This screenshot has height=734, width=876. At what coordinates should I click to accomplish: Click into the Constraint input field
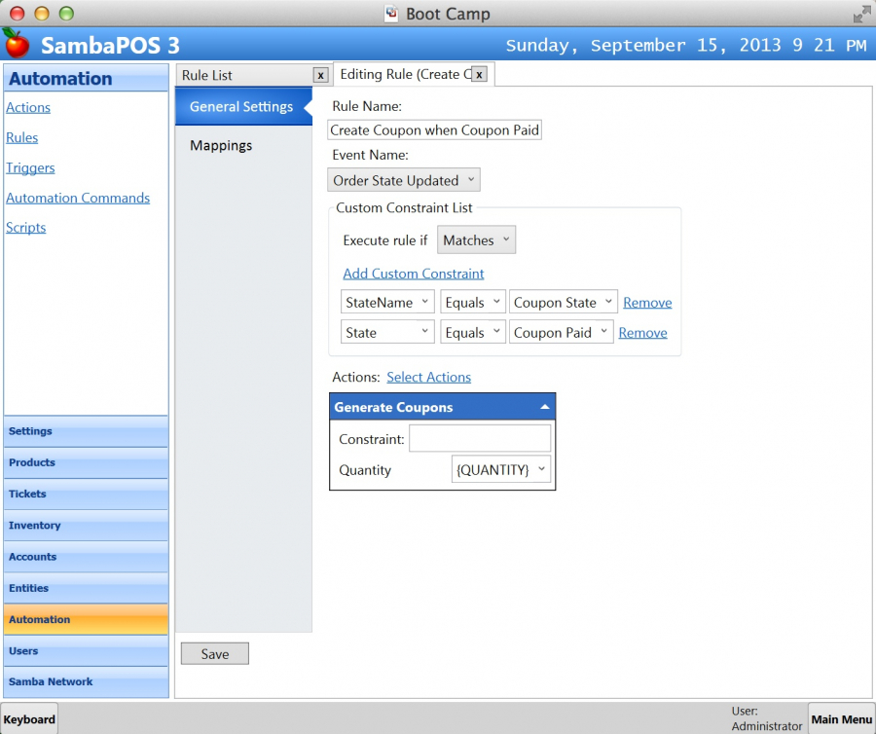click(x=479, y=439)
